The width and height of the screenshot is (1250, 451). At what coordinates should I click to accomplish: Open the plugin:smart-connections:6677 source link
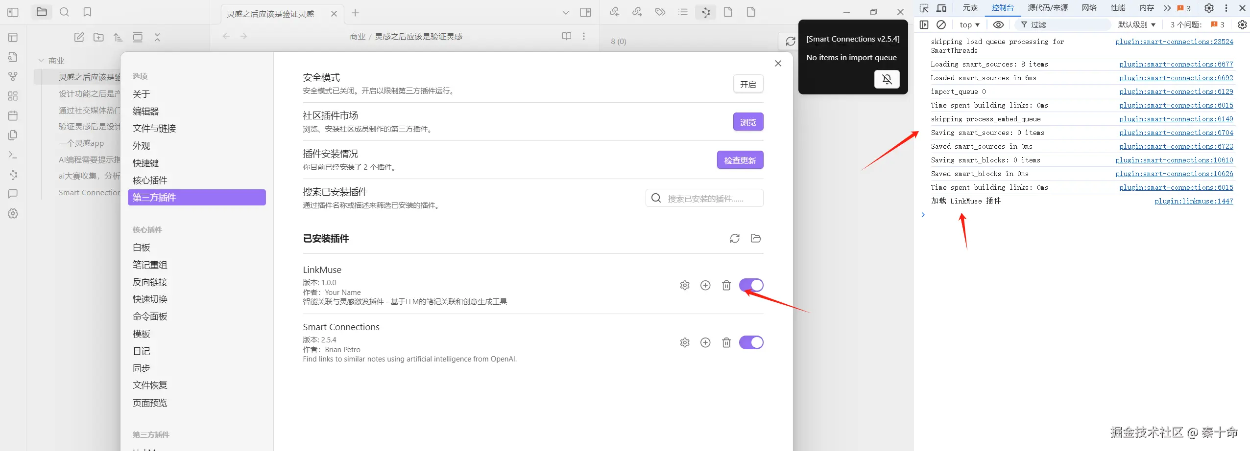(x=1176, y=64)
